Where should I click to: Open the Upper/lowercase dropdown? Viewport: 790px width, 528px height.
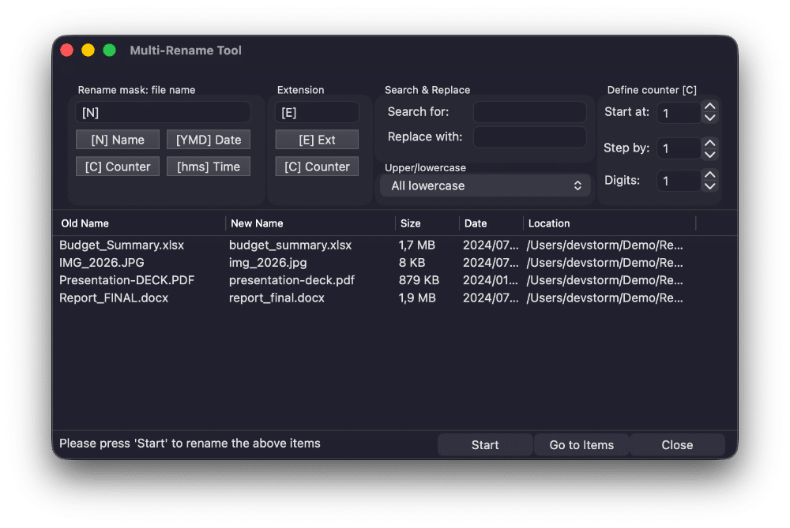[484, 185]
